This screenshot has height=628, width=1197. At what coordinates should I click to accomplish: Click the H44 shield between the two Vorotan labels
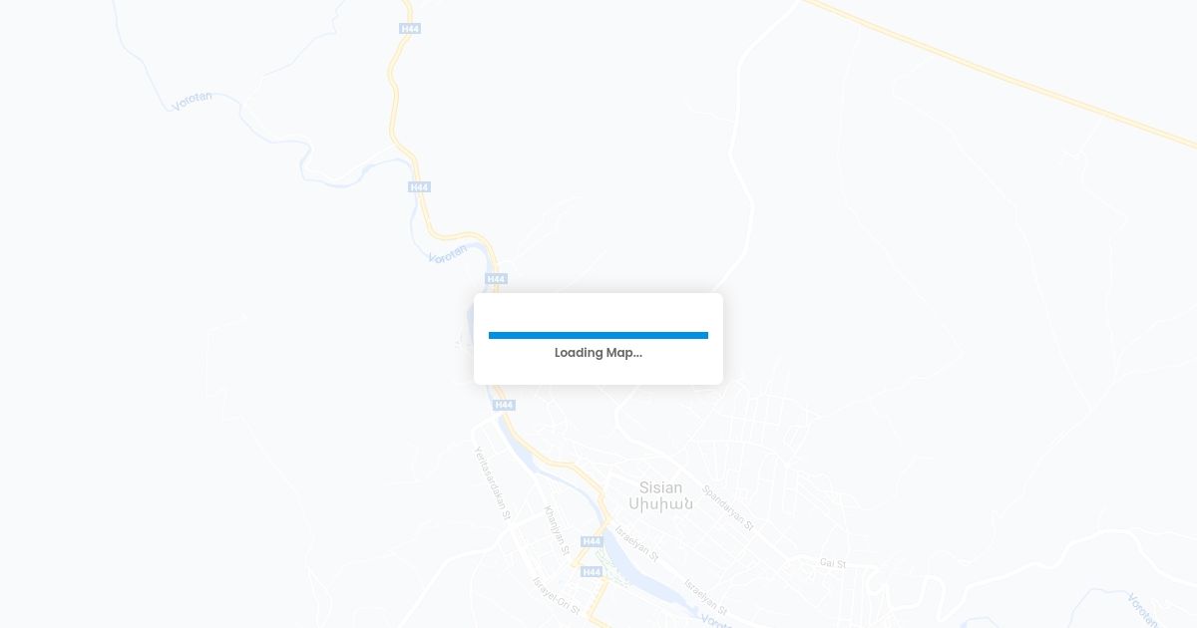pos(419,187)
